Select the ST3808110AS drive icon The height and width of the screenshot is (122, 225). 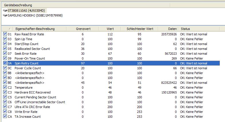point(5,11)
